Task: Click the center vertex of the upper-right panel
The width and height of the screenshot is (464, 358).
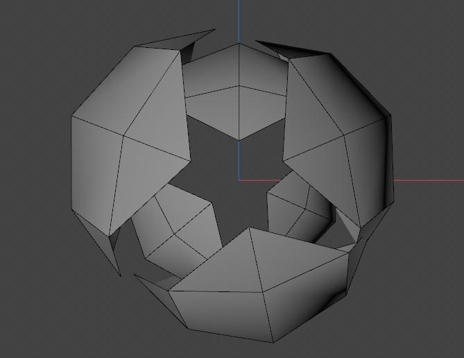Action: (346, 137)
